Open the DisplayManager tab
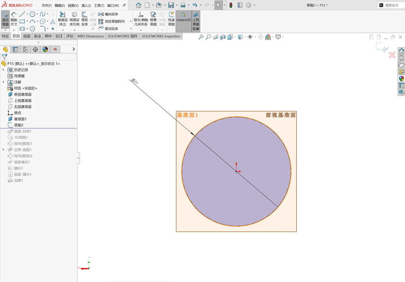The height and width of the screenshot is (282, 405). pos(45,50)
